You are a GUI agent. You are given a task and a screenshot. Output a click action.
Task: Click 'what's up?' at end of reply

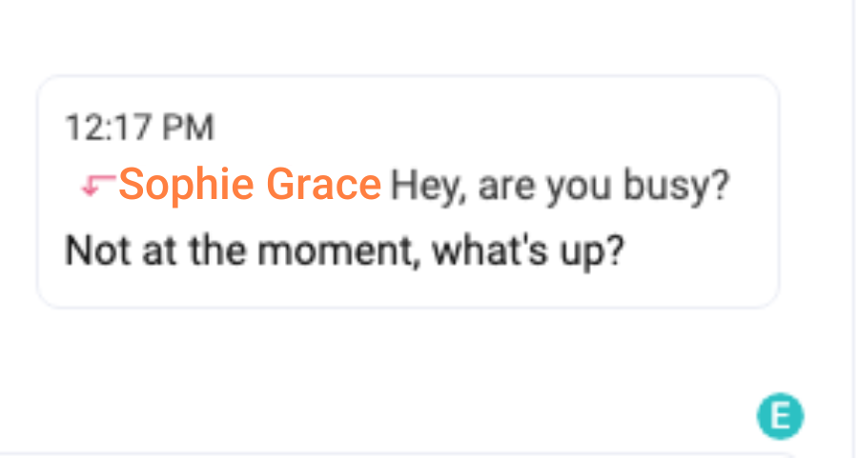coord(528,252)
